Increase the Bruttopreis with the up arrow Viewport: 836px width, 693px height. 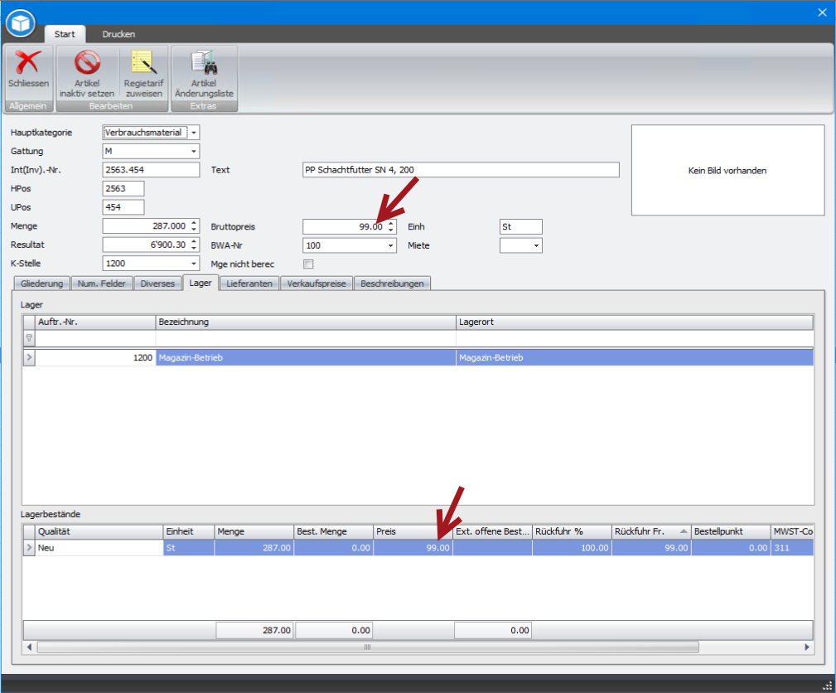click(x=391, y=224)
